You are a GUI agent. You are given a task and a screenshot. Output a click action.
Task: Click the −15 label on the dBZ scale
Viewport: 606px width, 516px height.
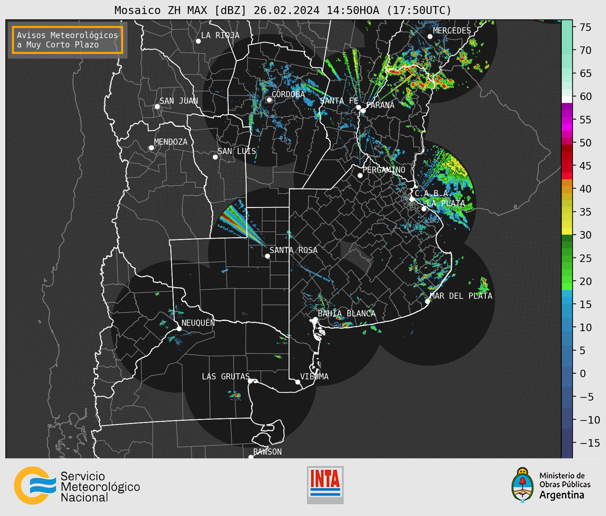589,443
